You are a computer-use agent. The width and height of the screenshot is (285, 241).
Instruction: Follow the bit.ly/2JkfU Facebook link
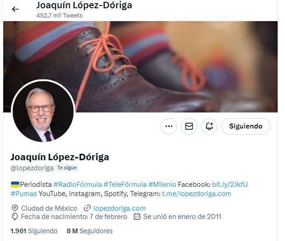pyautogui.click(x=230, y=185)
